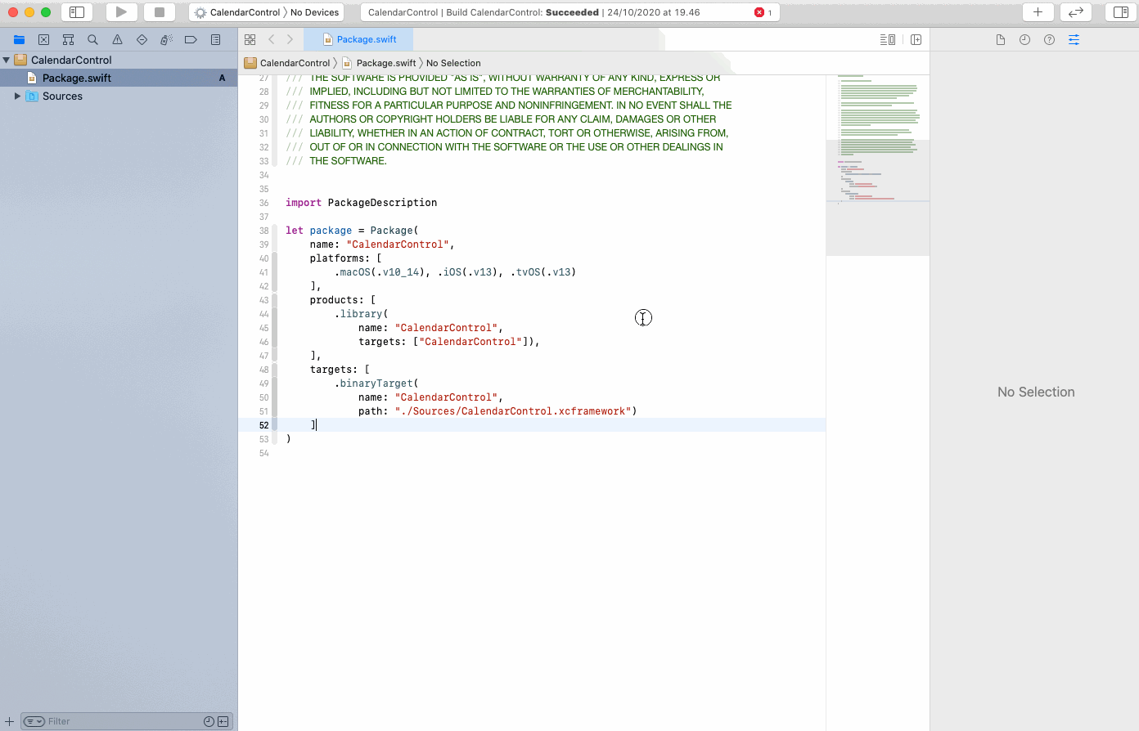Viewport: 1139px width, 731px height.
Task: Show the History inspector
Action: coord(1024,39)
